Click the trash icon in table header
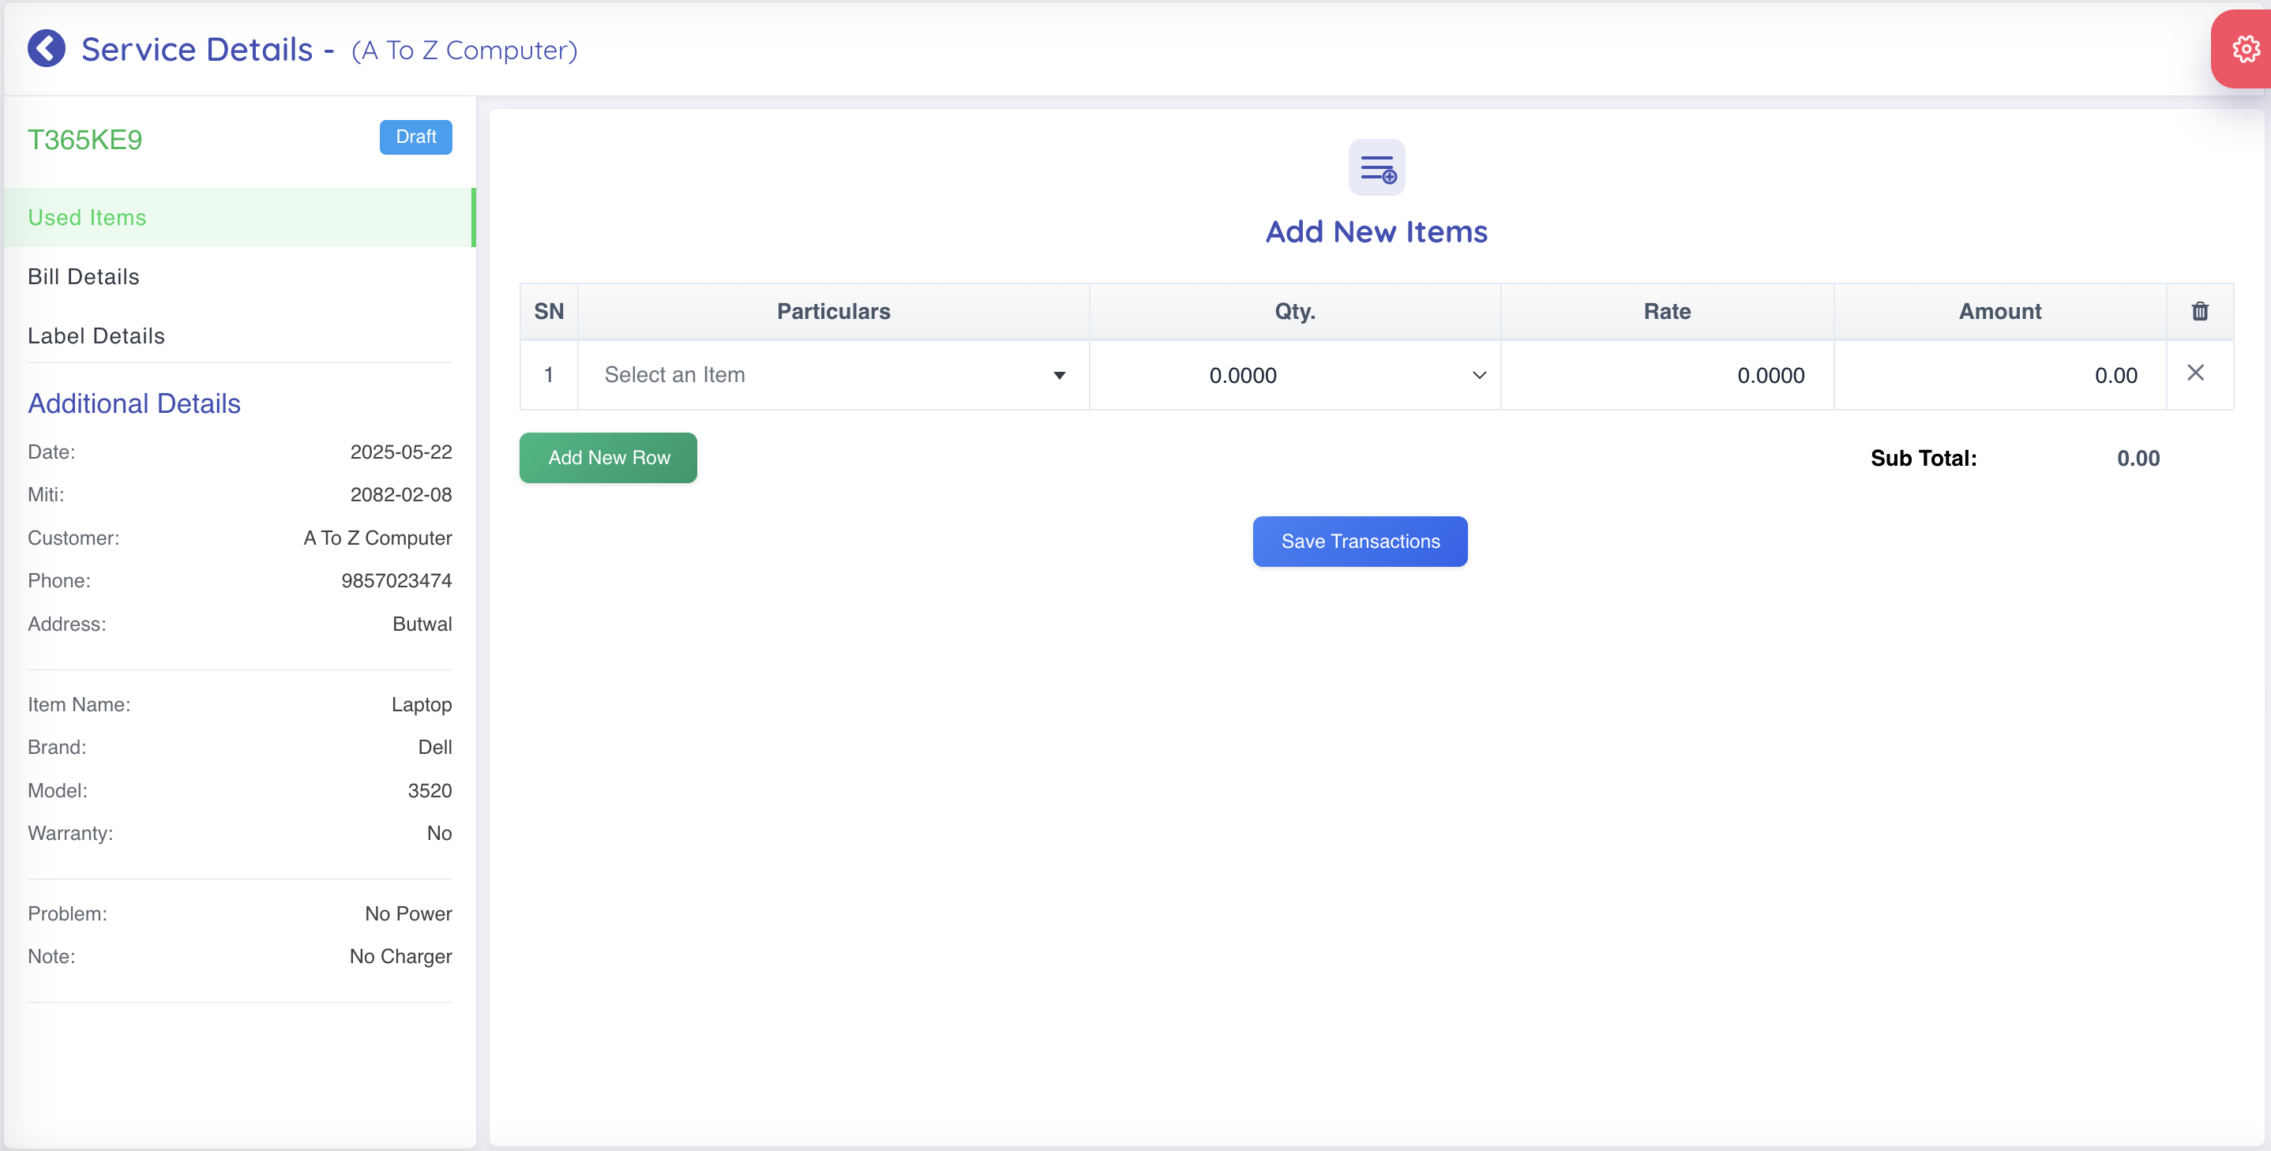This screenshot has height=1151, width=2271. point(2200,311)
